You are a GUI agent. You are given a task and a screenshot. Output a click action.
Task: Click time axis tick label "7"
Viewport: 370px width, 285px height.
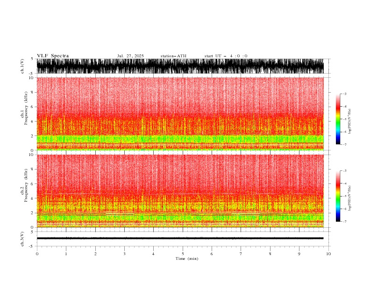(x=241, y=254)
